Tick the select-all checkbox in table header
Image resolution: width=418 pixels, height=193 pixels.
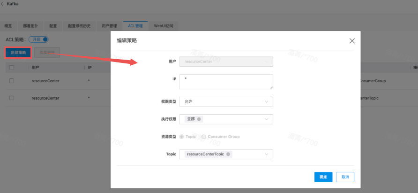11,68
